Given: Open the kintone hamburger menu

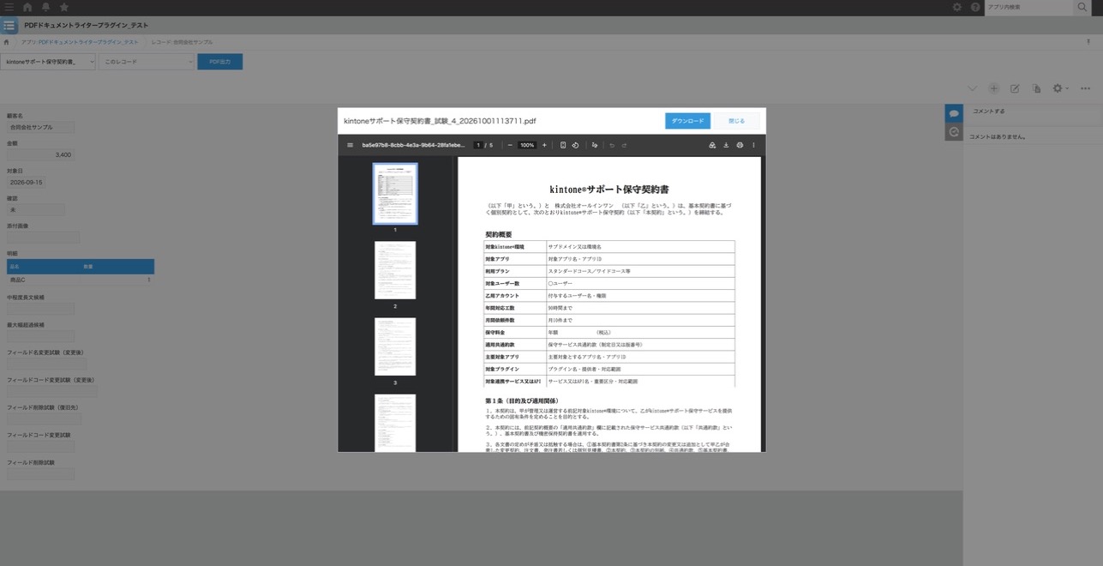Looking at the screenshot, I should coord(9,7).
